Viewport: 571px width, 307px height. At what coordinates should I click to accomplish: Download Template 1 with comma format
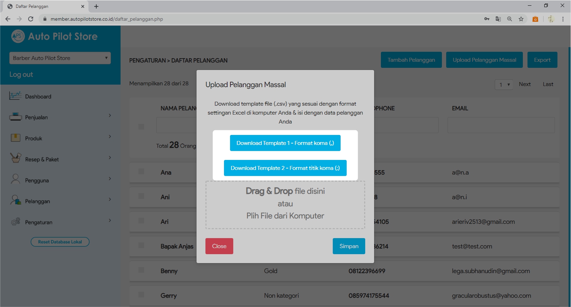coord(285,143)
